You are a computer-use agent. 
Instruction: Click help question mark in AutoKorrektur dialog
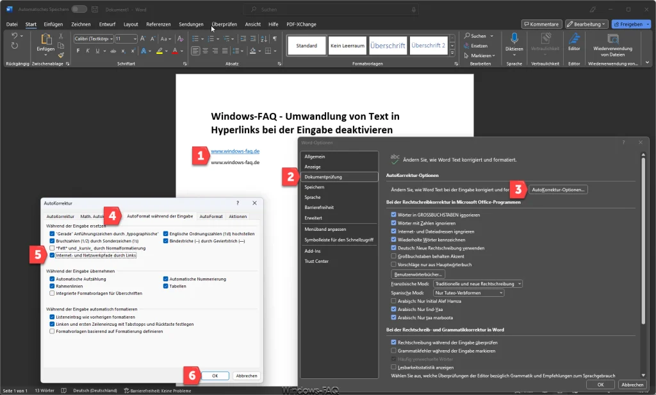tap(238, 203)
